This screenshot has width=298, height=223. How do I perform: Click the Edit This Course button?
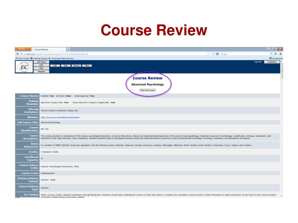pos(148,90)
